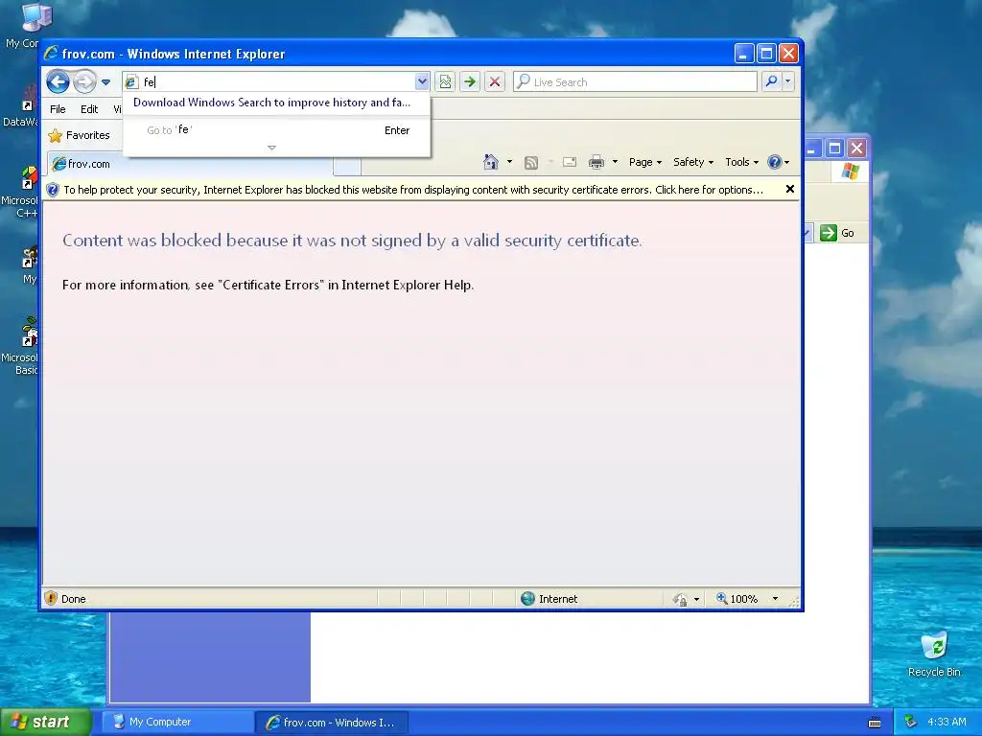Toggle the Compatibility View broken-page icon

pyautogui.click(x=445, y=81)
